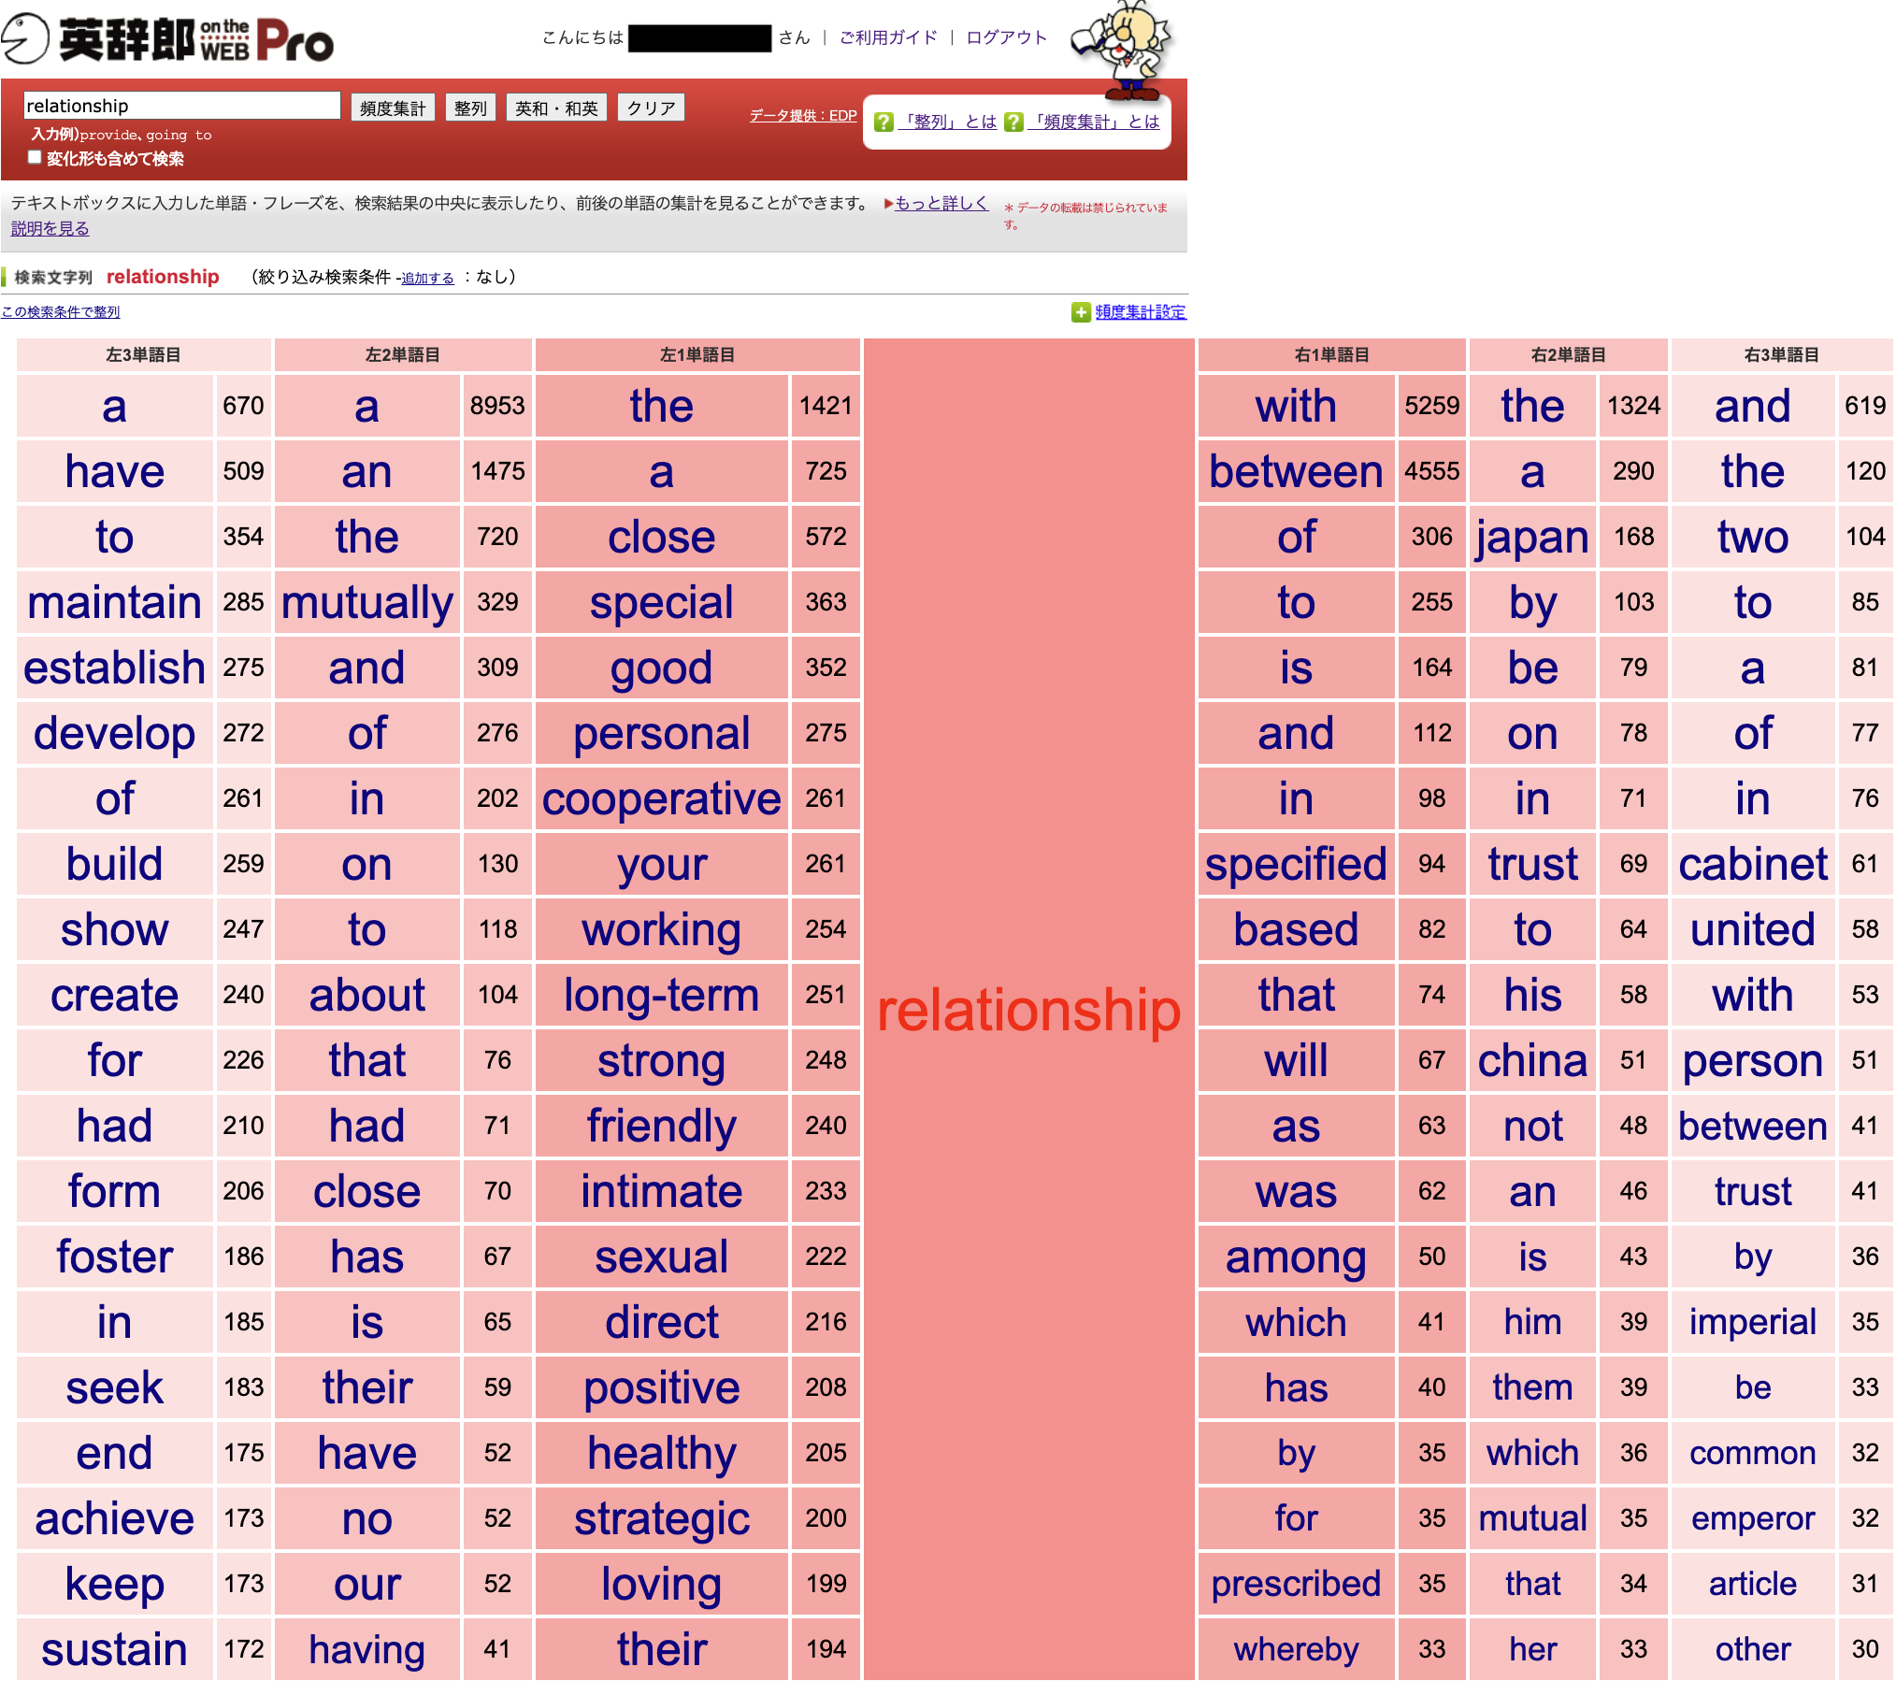This screenshot has width=1896, height=1681.
Task: Click the word 'mutual' with count 35
Action: [x=1532, y=1519]
